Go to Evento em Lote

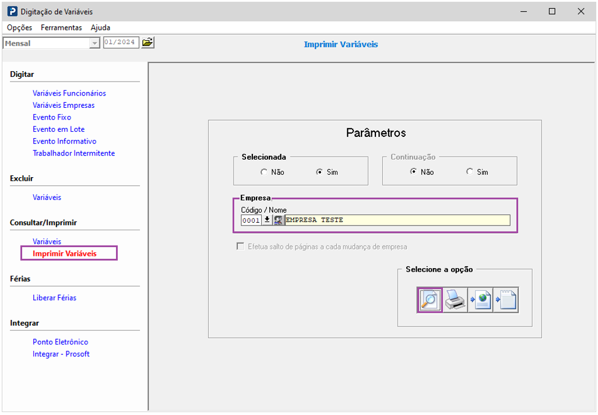coord(58,129)
